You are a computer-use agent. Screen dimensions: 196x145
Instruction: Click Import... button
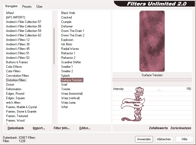pyautogui.click(x=39, y=128)
